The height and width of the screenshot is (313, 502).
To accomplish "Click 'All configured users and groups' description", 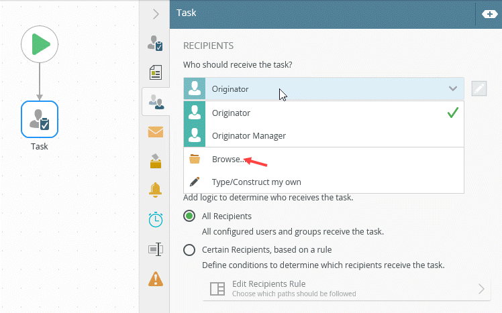I will pos(293,231).
